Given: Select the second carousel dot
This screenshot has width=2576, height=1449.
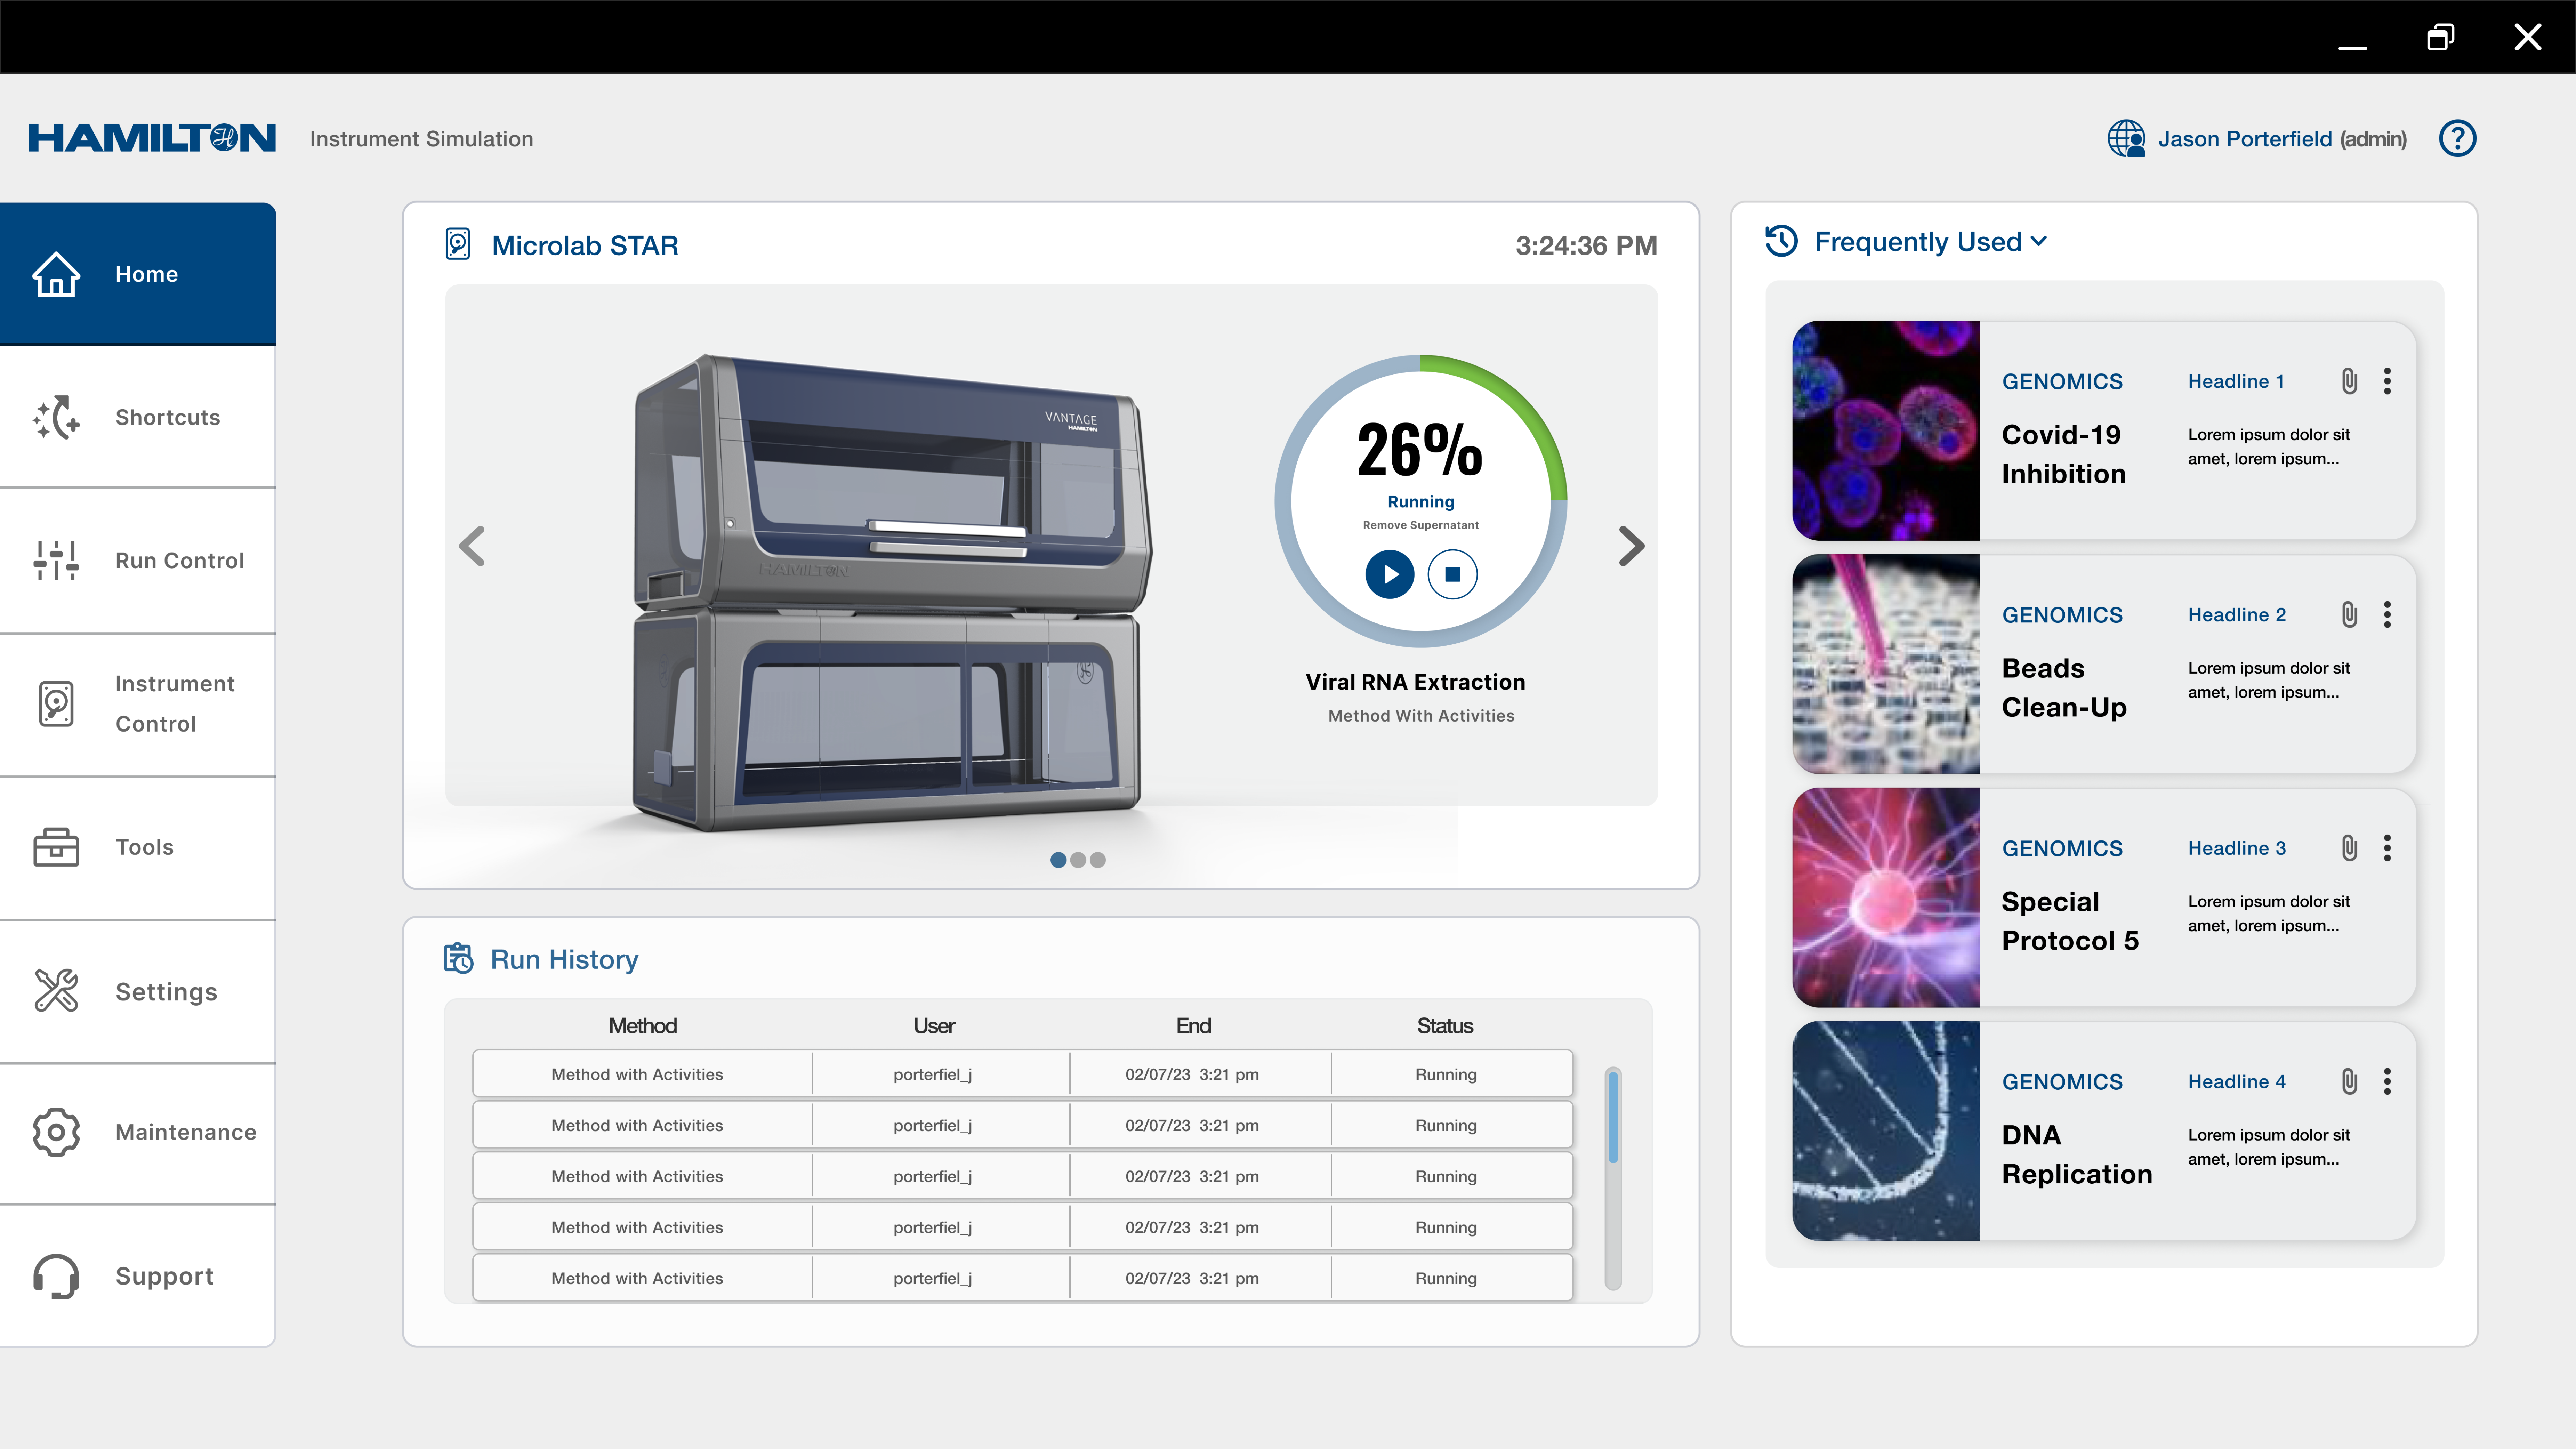Looking at the screenshot, I should point(1078,860).
